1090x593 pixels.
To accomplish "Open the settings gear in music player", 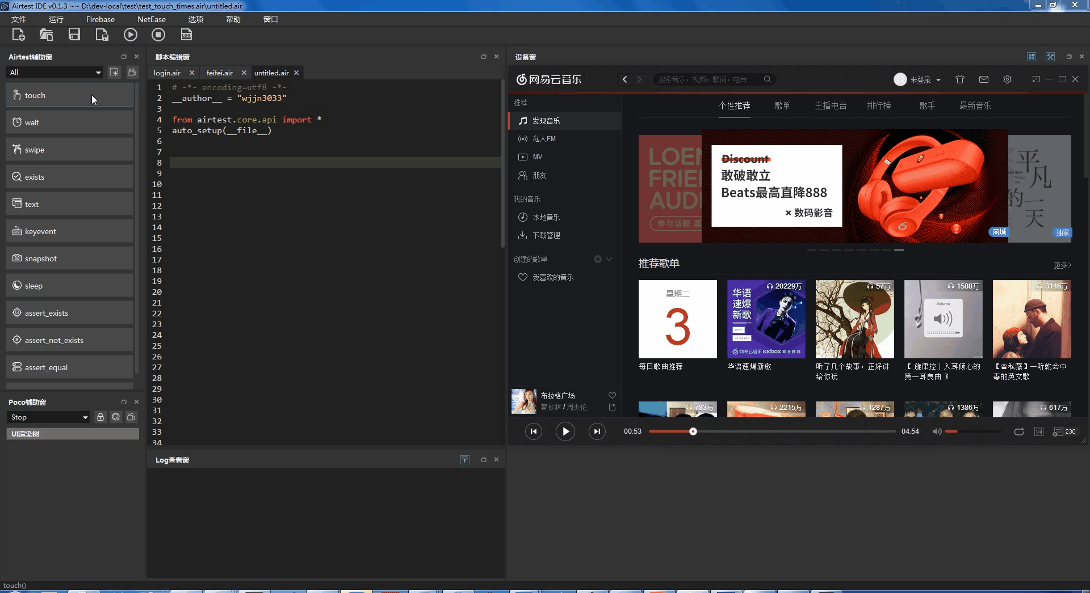I will [x=1008, y=79].
